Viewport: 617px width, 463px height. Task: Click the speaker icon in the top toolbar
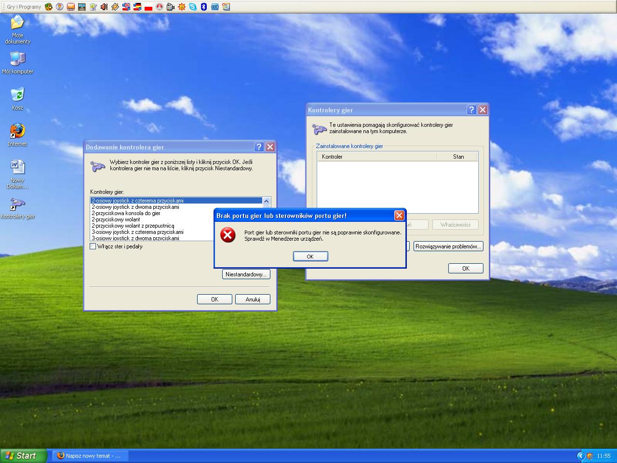[104, 7]
